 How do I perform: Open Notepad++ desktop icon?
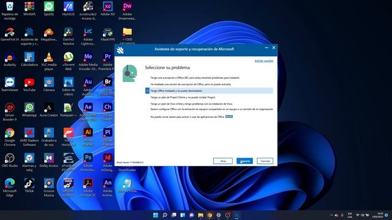(x=68, y=110)
